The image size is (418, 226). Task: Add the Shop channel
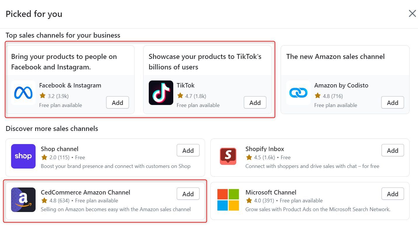[x=188, y=150]
